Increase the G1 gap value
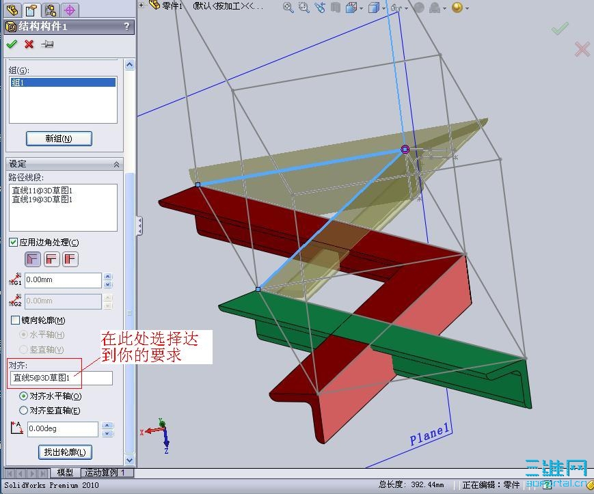Image resolution: width=594 pixels, height=494 pixels. pos(108,276)
